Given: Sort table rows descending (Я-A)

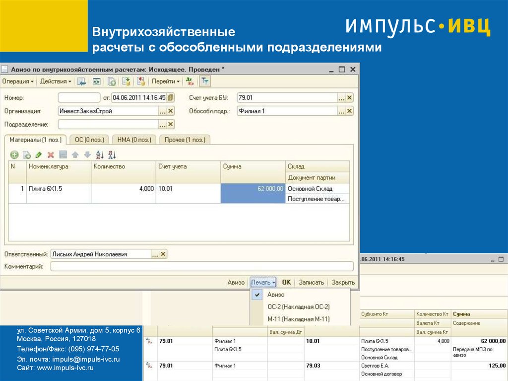Looking at the screenshot, I should [112, 154].
